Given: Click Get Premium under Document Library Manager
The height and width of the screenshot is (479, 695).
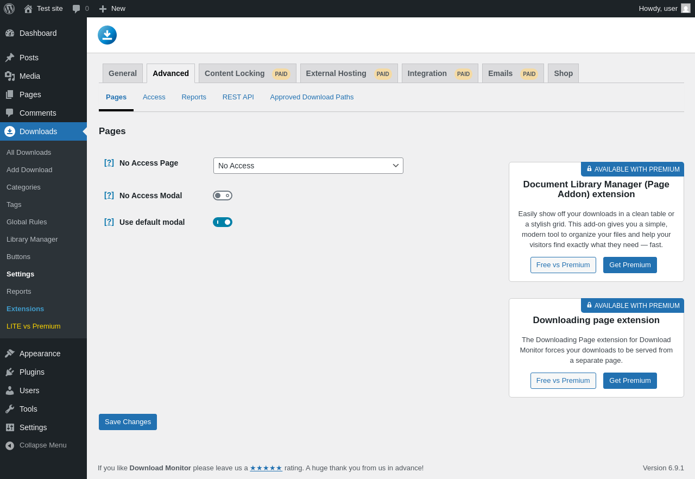Looking at the screenshot, I should (630, 265).
